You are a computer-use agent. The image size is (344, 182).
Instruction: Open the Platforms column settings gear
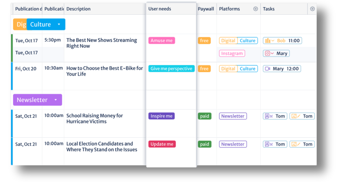coord(256,9)
